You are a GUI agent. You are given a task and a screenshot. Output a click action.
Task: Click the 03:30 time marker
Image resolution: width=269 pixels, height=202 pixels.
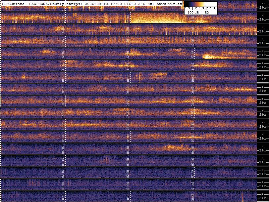tap(128, 162)
